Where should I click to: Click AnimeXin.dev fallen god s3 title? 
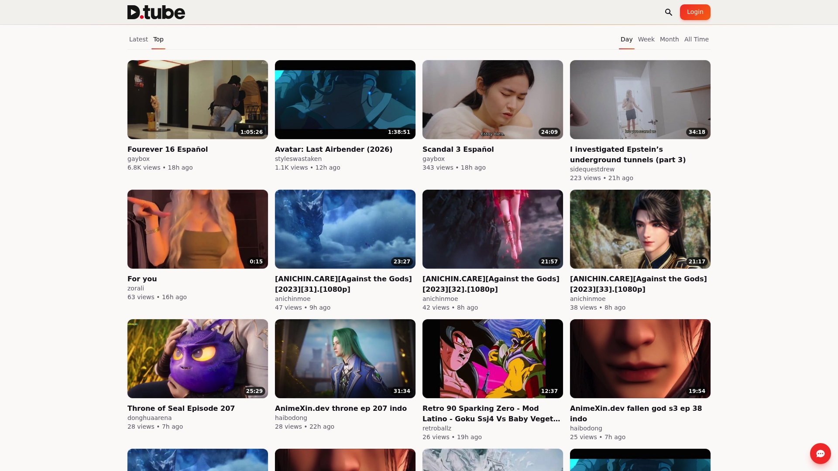[636, 413]
